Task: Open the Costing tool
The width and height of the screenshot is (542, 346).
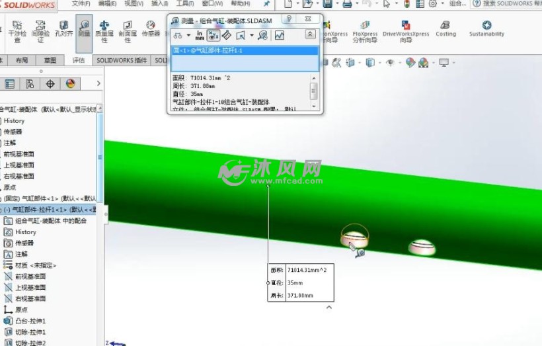Action: pos(445,28)
